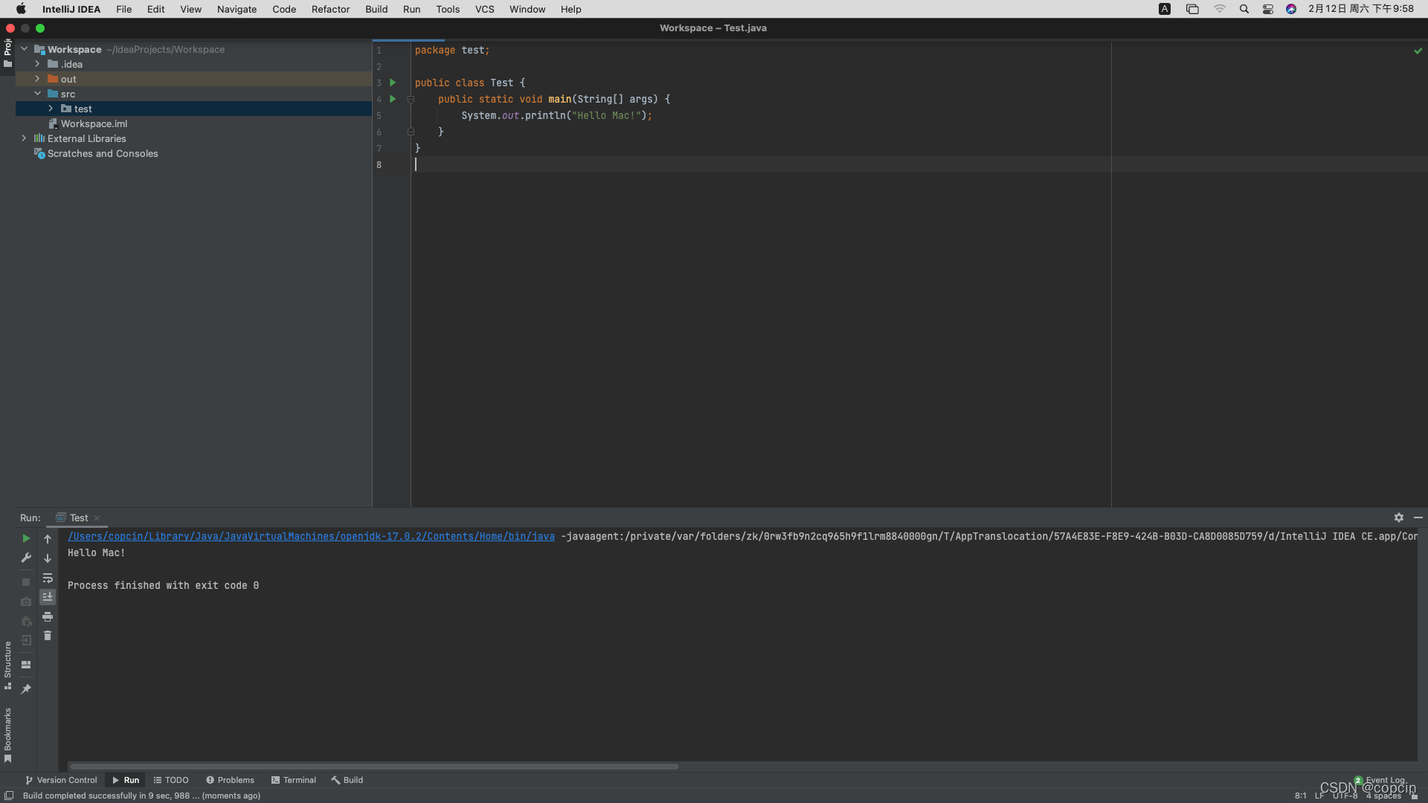Open the 'Build' menu in menu bar
This screenshot has width=1428, height=803.
coord(376,9)
